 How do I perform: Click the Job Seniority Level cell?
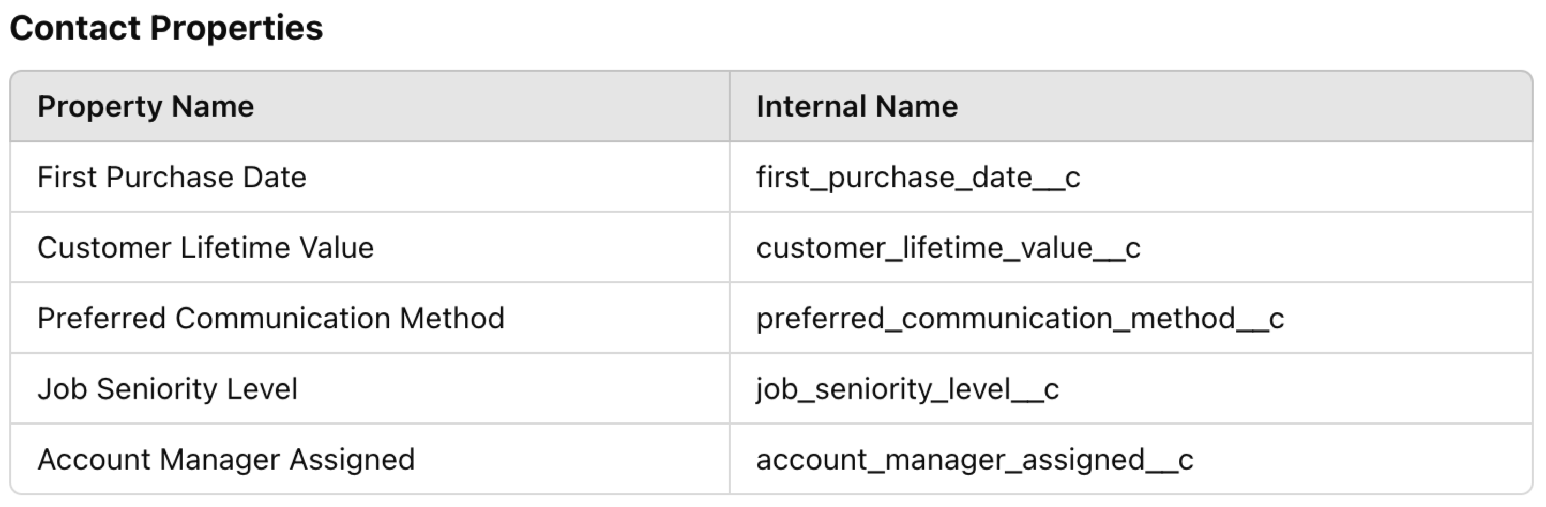click(x=168, y=389)
